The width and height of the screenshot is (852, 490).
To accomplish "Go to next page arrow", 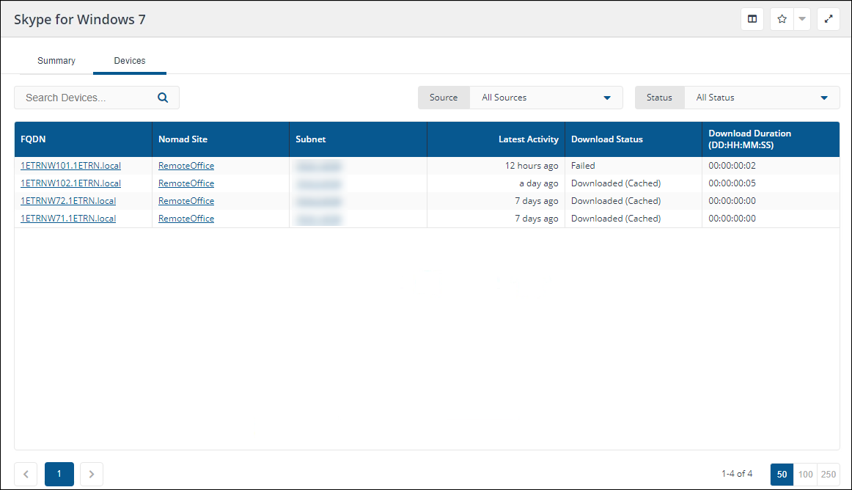I will pyautogui.click(x=92, y=475).
